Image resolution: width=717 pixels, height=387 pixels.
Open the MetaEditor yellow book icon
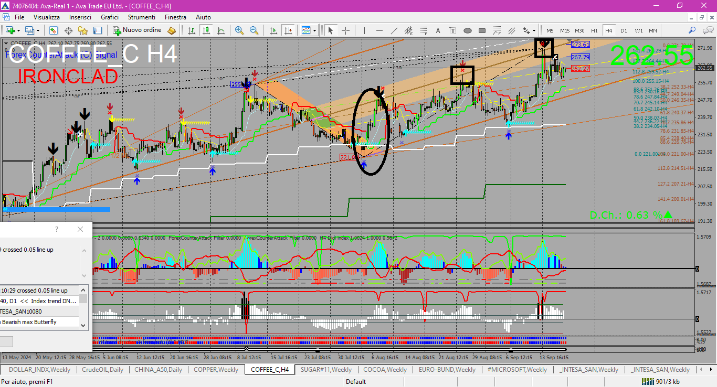[172, 30]
